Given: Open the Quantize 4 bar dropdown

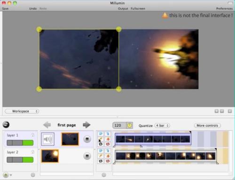Looking at the screenshot, I should [162, 125].
